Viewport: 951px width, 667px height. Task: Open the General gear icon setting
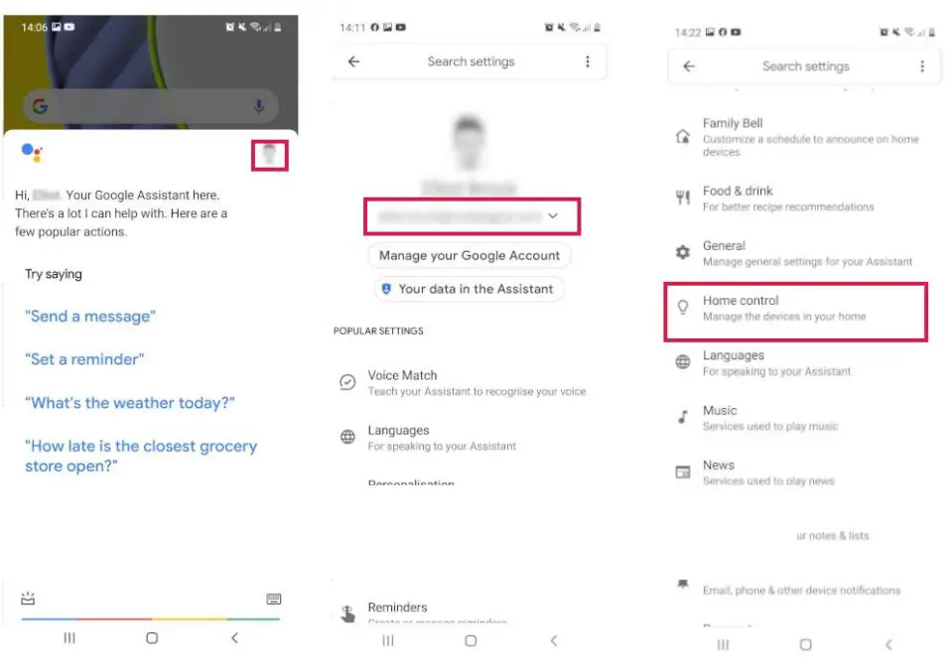[x=683, y=252]
